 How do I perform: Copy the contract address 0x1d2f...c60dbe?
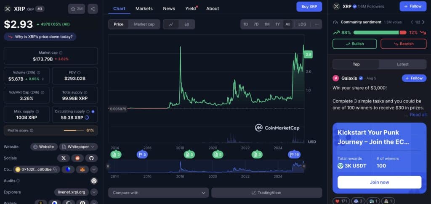55,170
